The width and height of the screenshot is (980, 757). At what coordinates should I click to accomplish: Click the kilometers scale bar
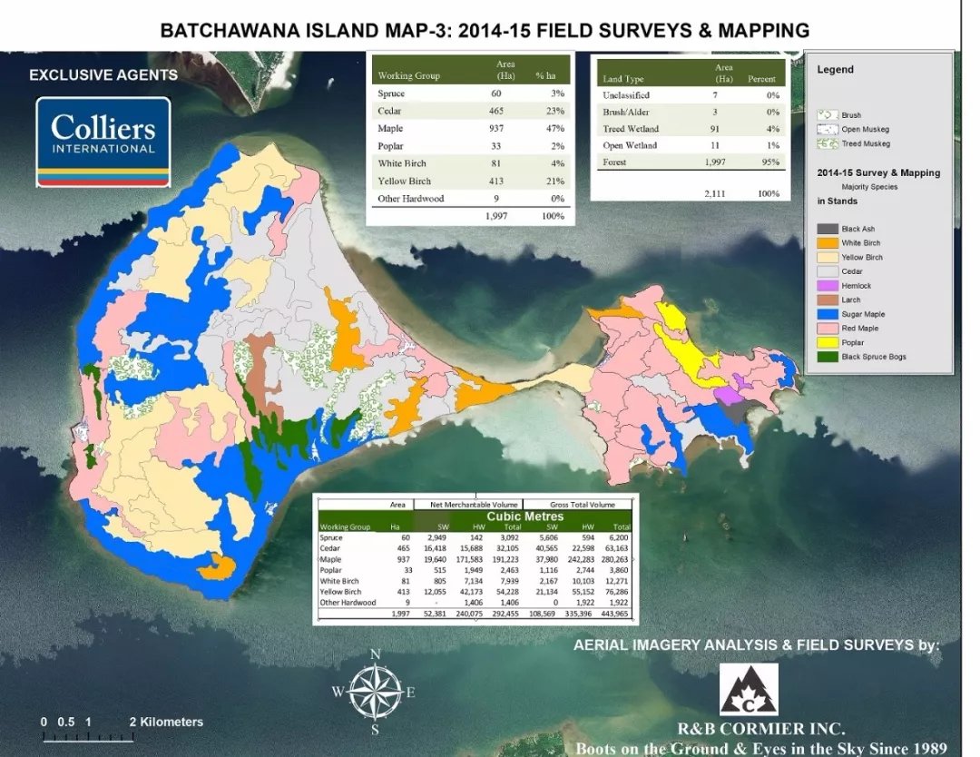point(88,737)
